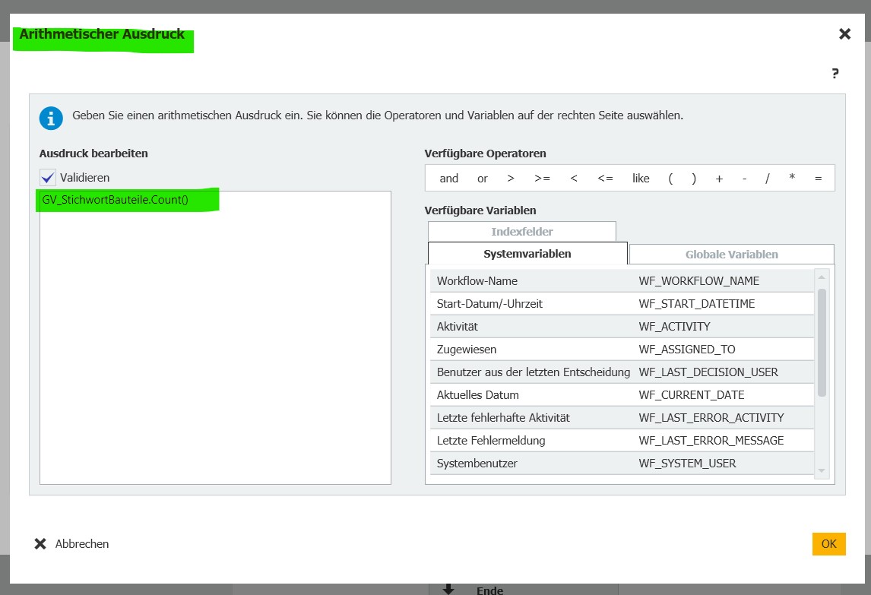Insert the equals sign operator
This screenshot has width=871, height=595.
tap(818, 179)
